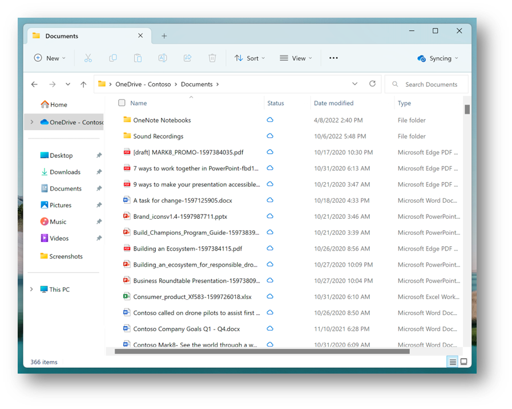Go forward with the right arrow
The height and width of the screenshot is (409, 512).
point(53,85)
